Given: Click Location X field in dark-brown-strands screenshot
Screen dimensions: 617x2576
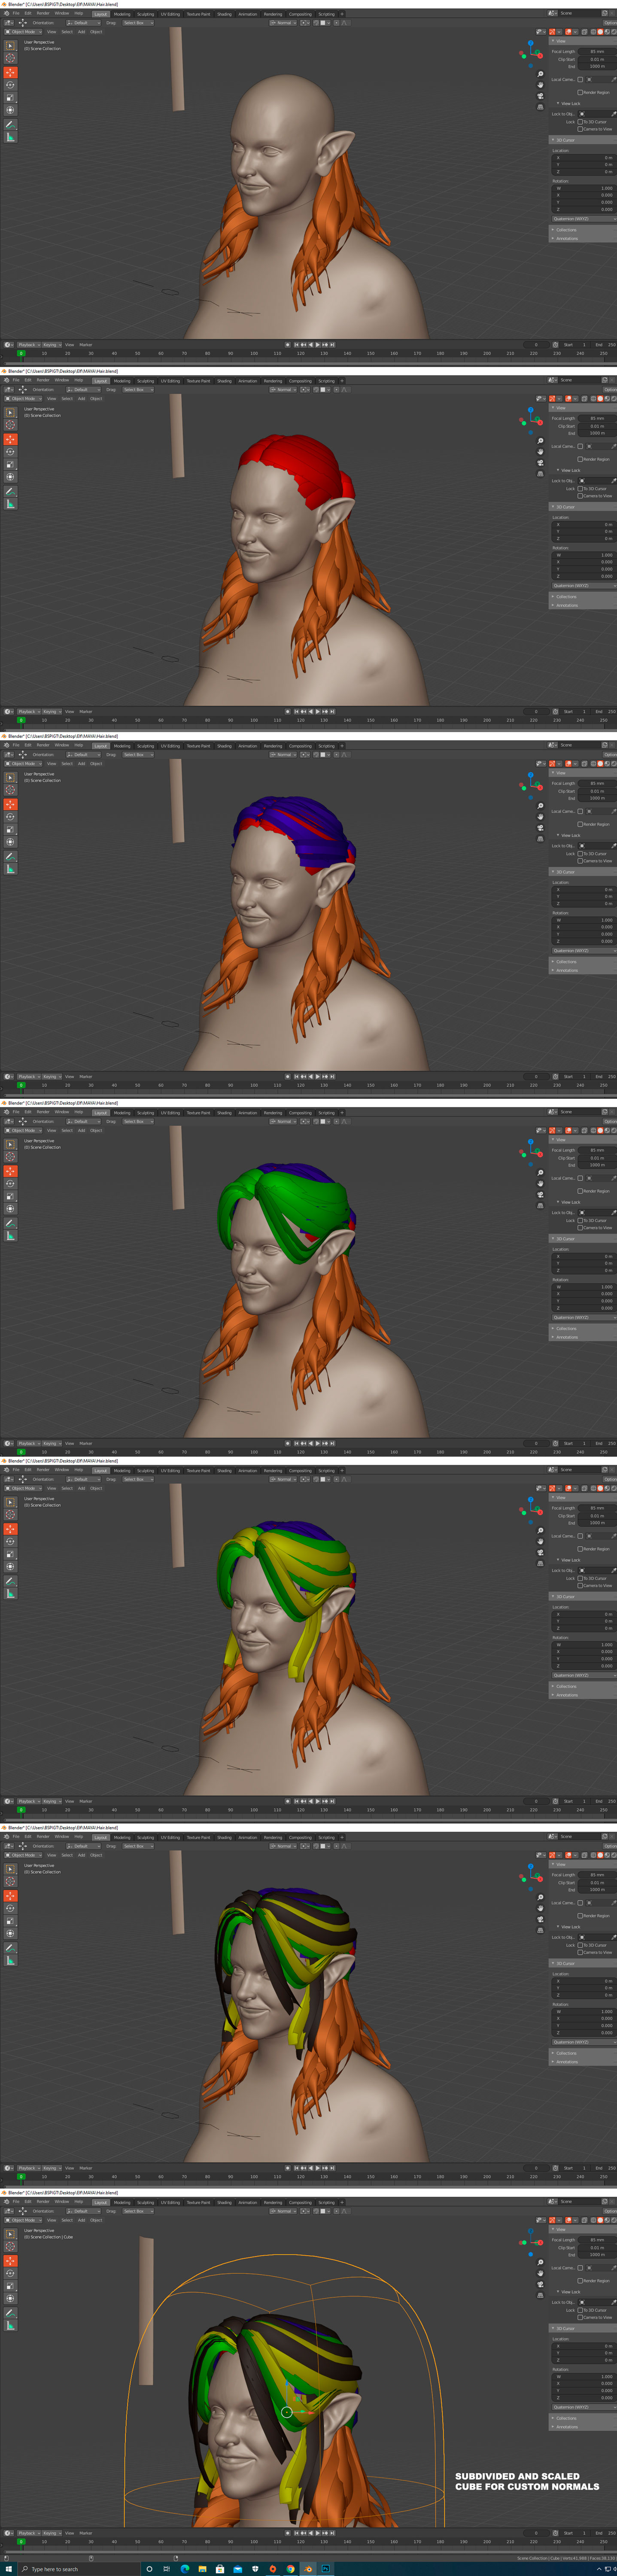Looking at the screenshot, I should click(585, 1980).
